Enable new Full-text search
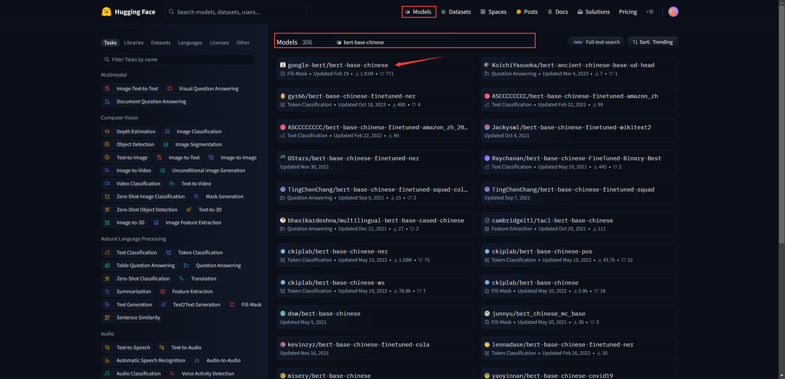The width and height of the screenshot is (785, 379). [x=596, y=42]
